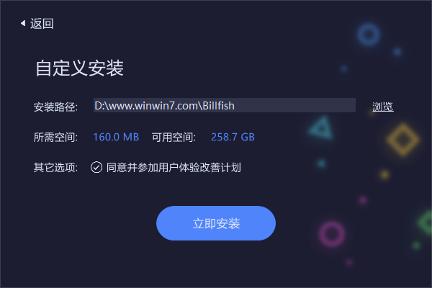Click the 自定义安装 heading

pyautogui.click(x=79, y=68)
